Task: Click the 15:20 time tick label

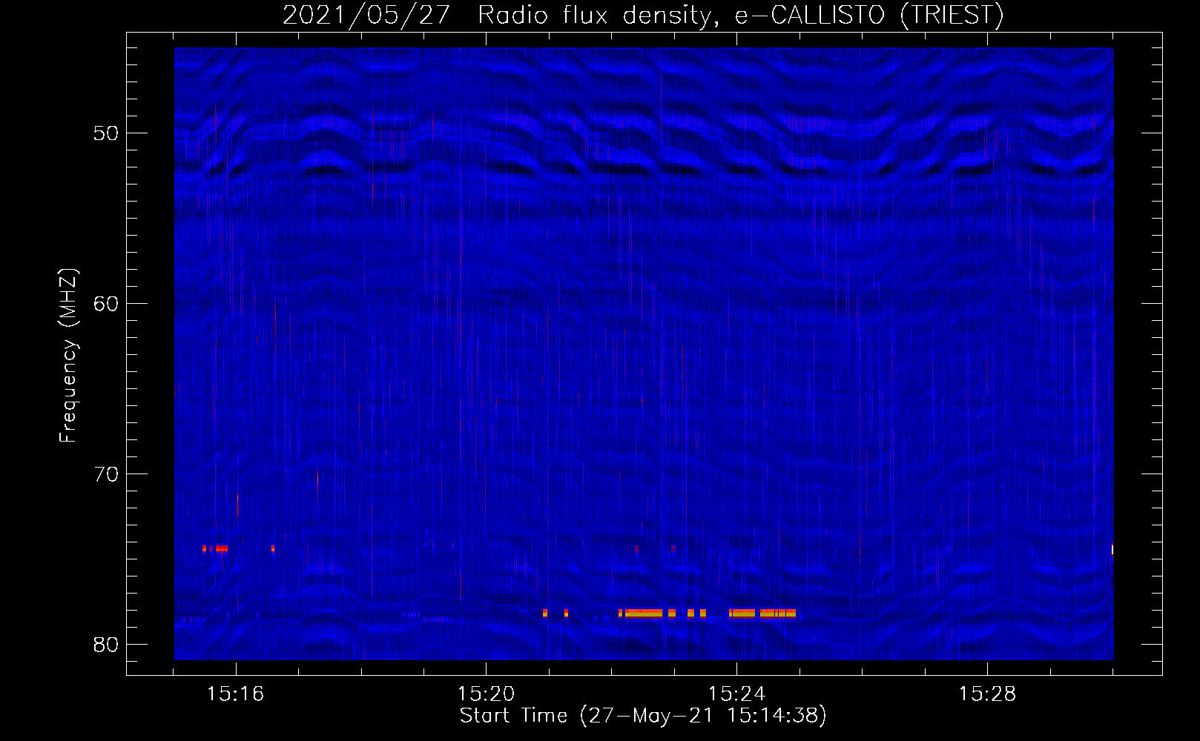Action: 486,694
